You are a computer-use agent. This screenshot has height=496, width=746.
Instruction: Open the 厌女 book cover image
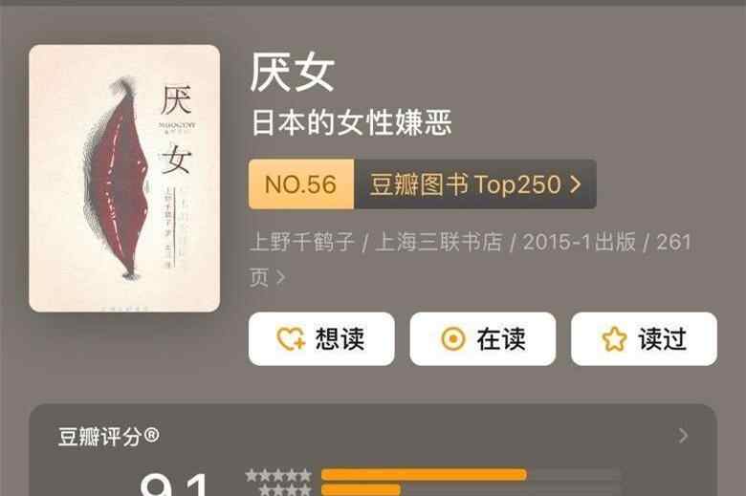124,179
